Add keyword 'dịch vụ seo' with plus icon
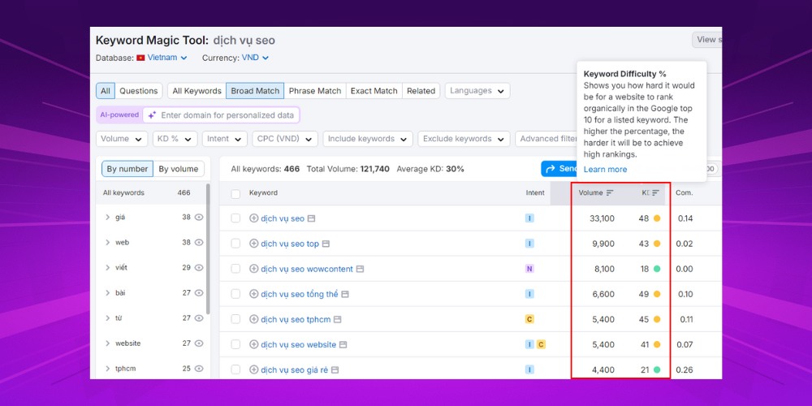The image size is (812, 406). (253, 218)
